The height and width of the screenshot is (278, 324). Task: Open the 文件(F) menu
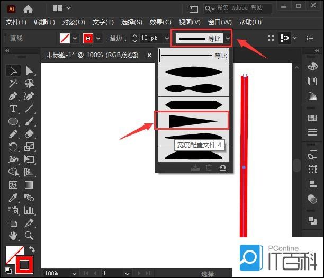[16, 22]
